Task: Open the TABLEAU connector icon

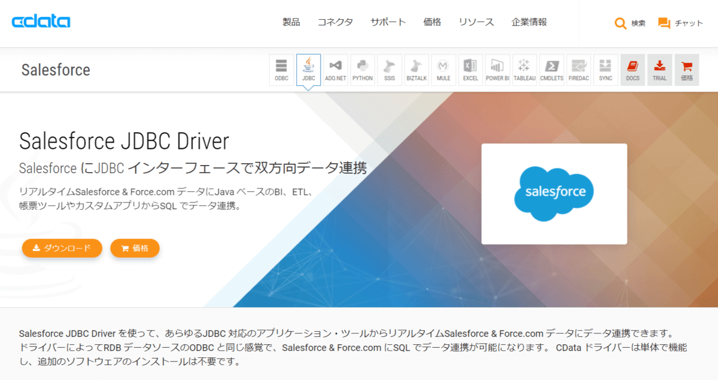Action: point(525,69)
